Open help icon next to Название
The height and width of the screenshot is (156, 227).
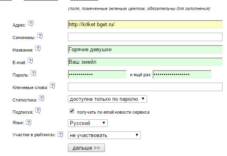[38, 48]
